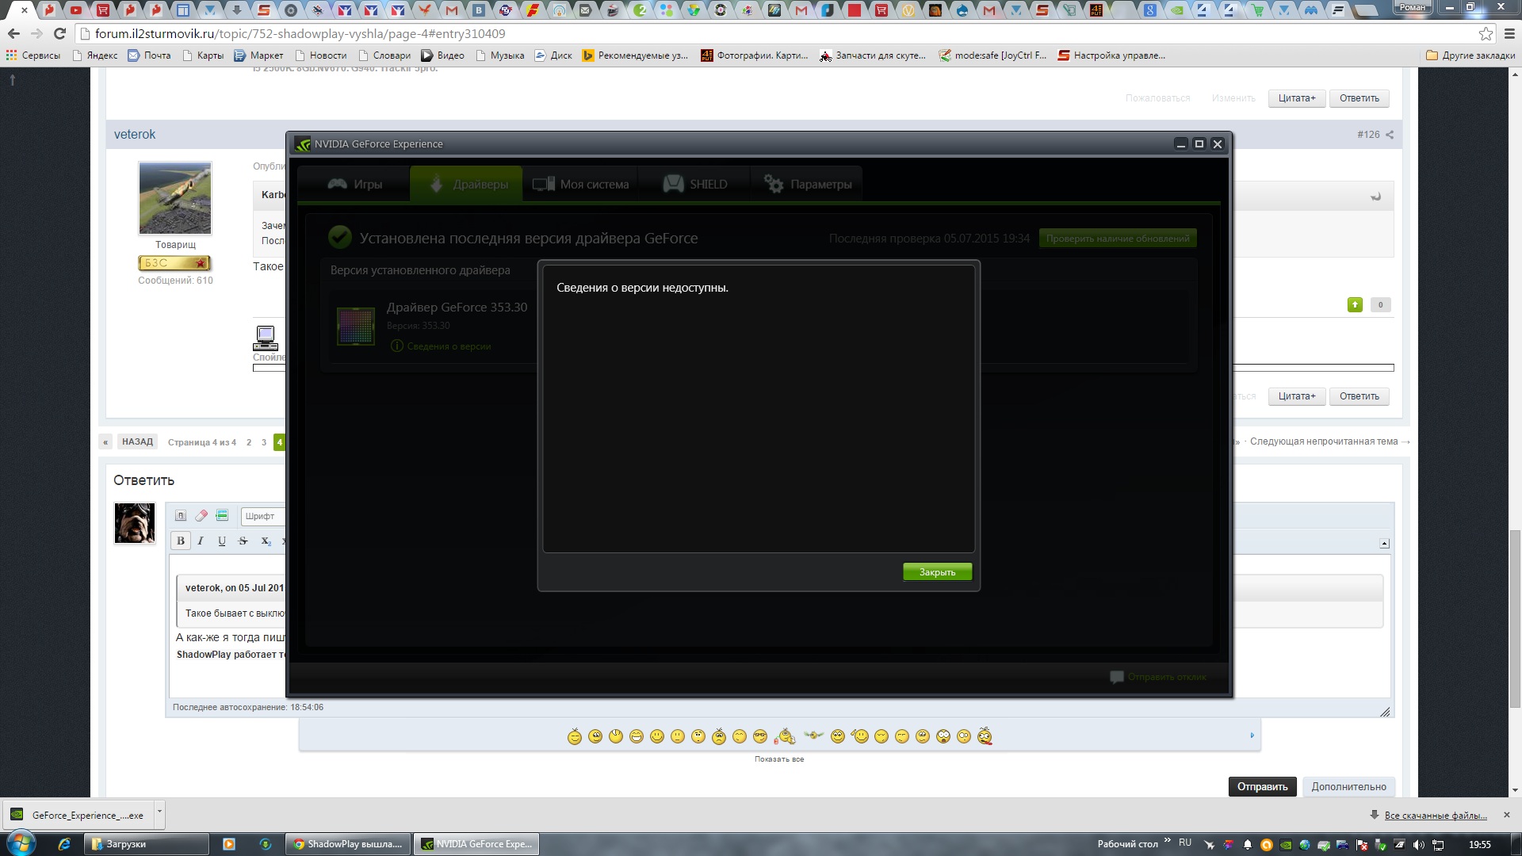
Task: Collapse editor toolbar with small arrow button
Action: 1384,544
